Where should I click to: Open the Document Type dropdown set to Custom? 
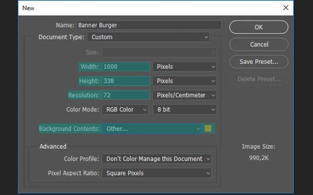[x=148, y=37]
